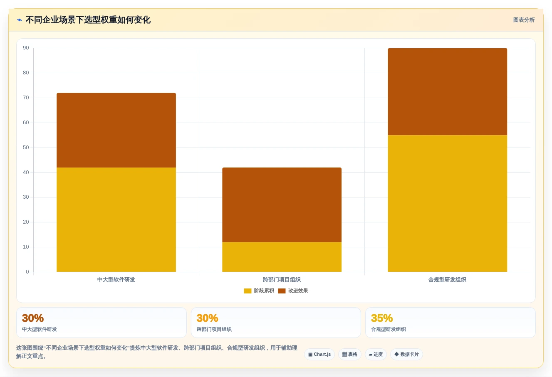Click the brown bar segment for 合规型研发组织
The width and height of the screenshot is (552, 377).
tap(447, 91)
